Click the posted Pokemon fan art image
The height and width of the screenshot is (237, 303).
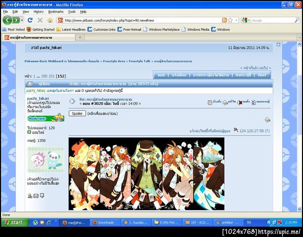146,174
